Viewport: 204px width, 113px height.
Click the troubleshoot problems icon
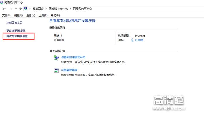pos(56,71)
